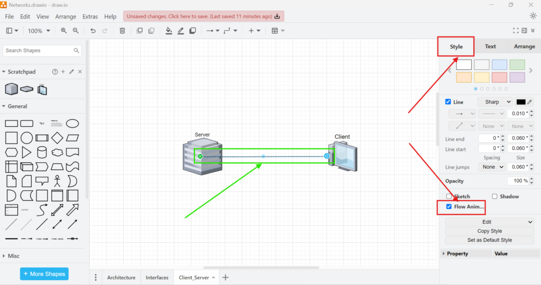Disable the Flow Animation checkbox
Image resolution: width=541 pixels, height=285 pixels.
tap(449, 207)
